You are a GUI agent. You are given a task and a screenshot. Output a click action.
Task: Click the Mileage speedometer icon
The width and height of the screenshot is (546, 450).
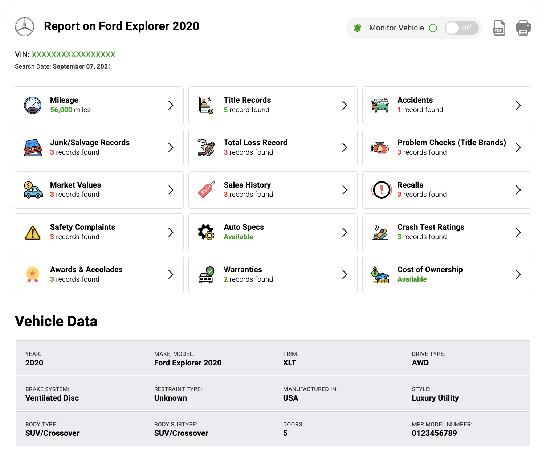tap(32, 105)
